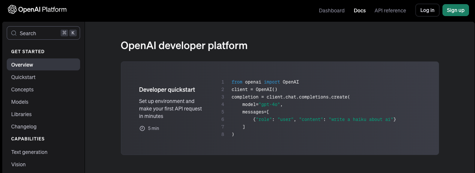The width and height of the screenshot is (475, 173).
Task: Click the CAPABILITIES section header
Action: coord(28,139)
